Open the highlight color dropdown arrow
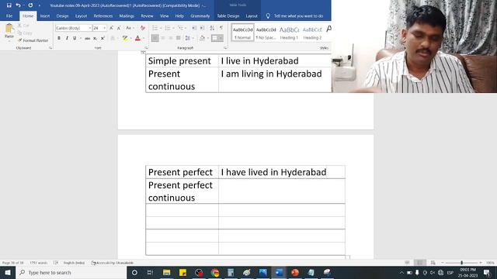This screenshot has height=279, width=497. click(x=131, y=38)
